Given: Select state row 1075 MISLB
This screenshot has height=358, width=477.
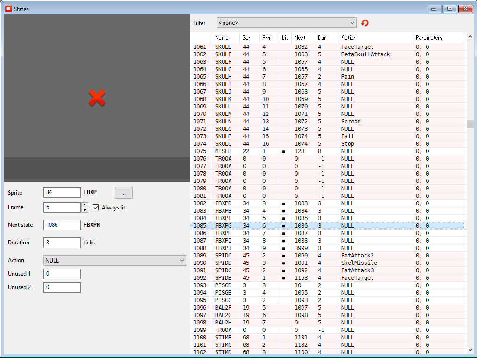Looking at the screenshot, I should (327, 151).
